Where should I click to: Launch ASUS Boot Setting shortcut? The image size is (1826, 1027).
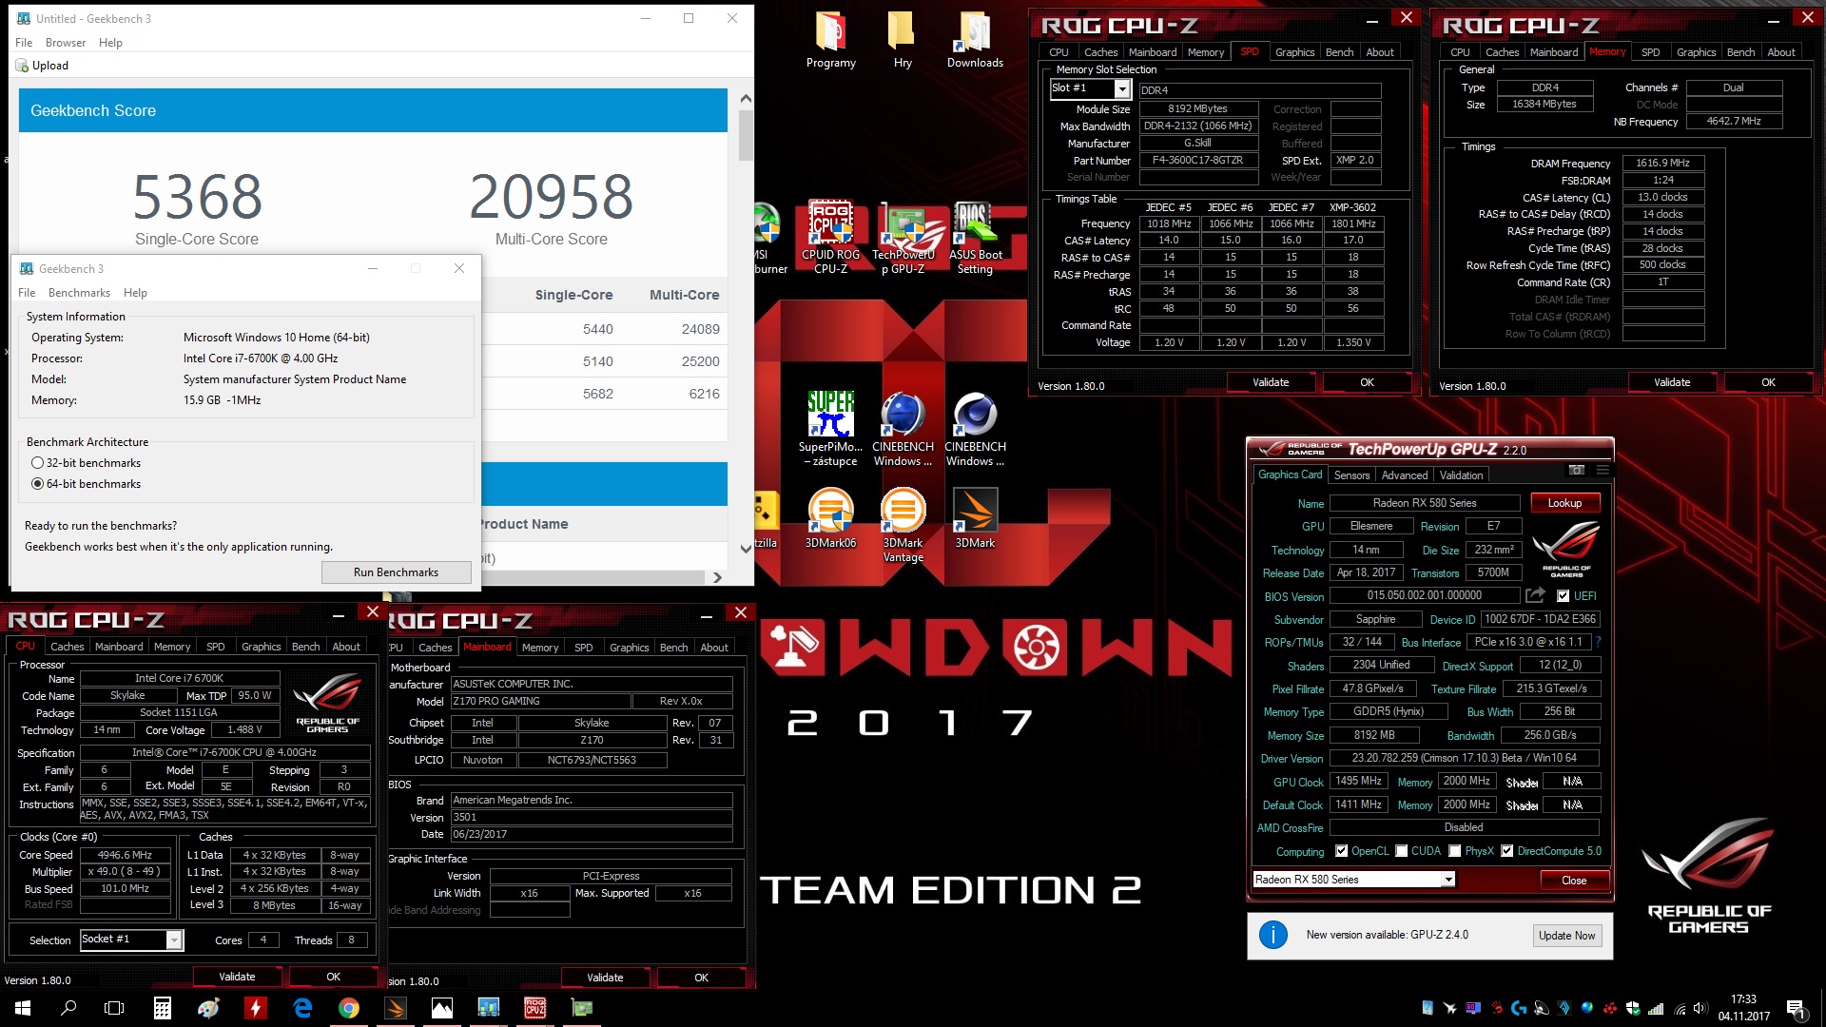click(x=975, y=238)
